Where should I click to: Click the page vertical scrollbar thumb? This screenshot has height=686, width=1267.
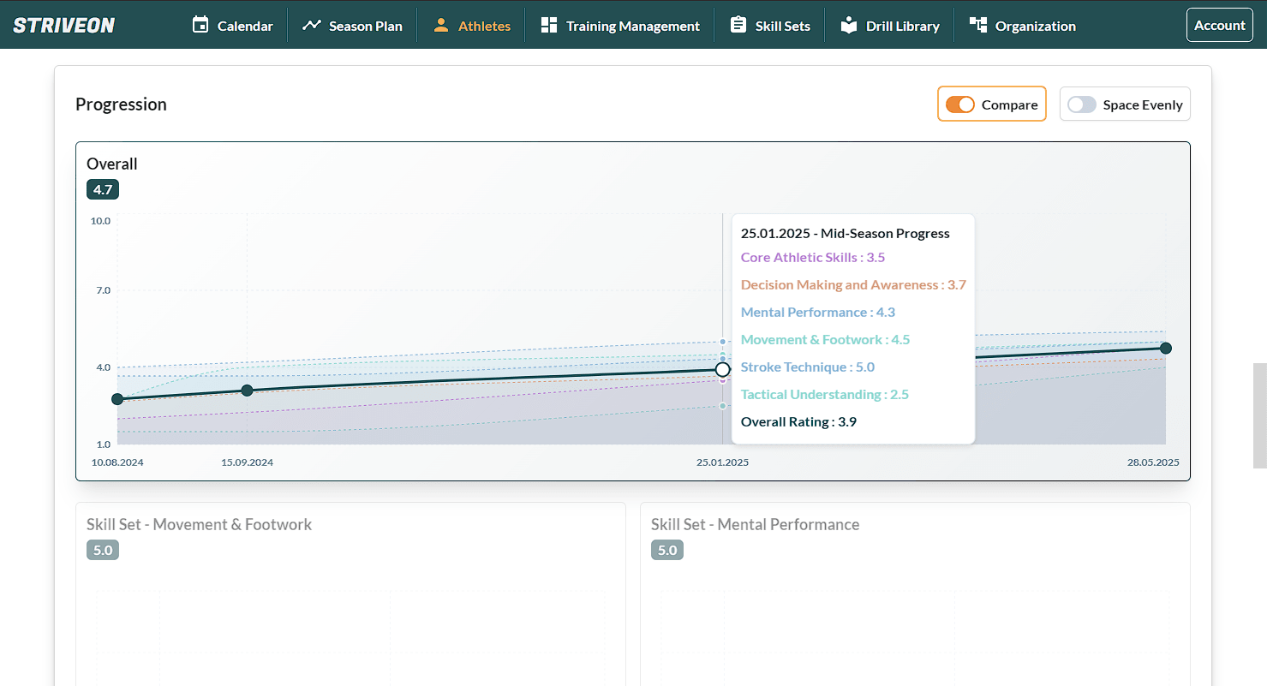[x=1259, y=415]
